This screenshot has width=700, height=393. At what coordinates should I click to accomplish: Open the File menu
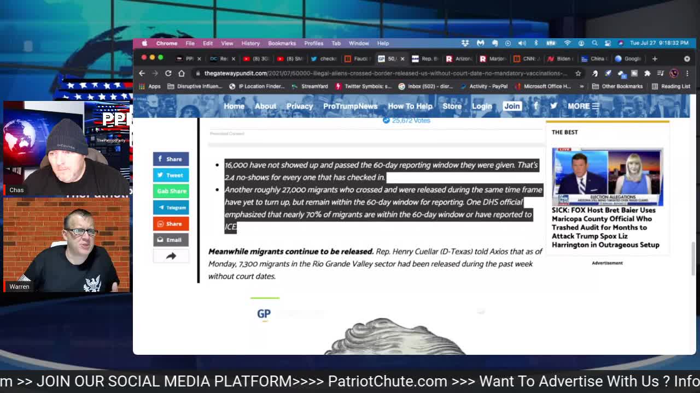(190, 43)
